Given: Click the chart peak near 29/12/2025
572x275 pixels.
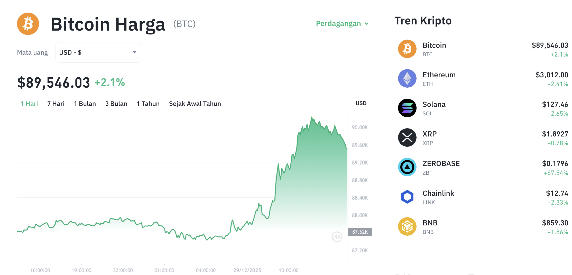Looking at the screenshot, I should point(312,117).
